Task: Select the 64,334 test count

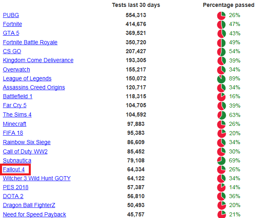Action: [x=136, y=169]
